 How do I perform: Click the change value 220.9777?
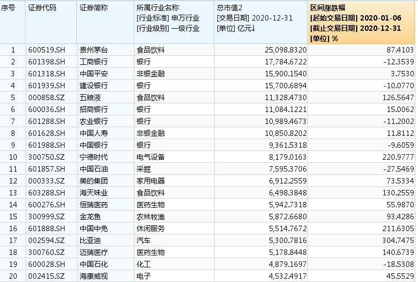[x=398, y=157]
